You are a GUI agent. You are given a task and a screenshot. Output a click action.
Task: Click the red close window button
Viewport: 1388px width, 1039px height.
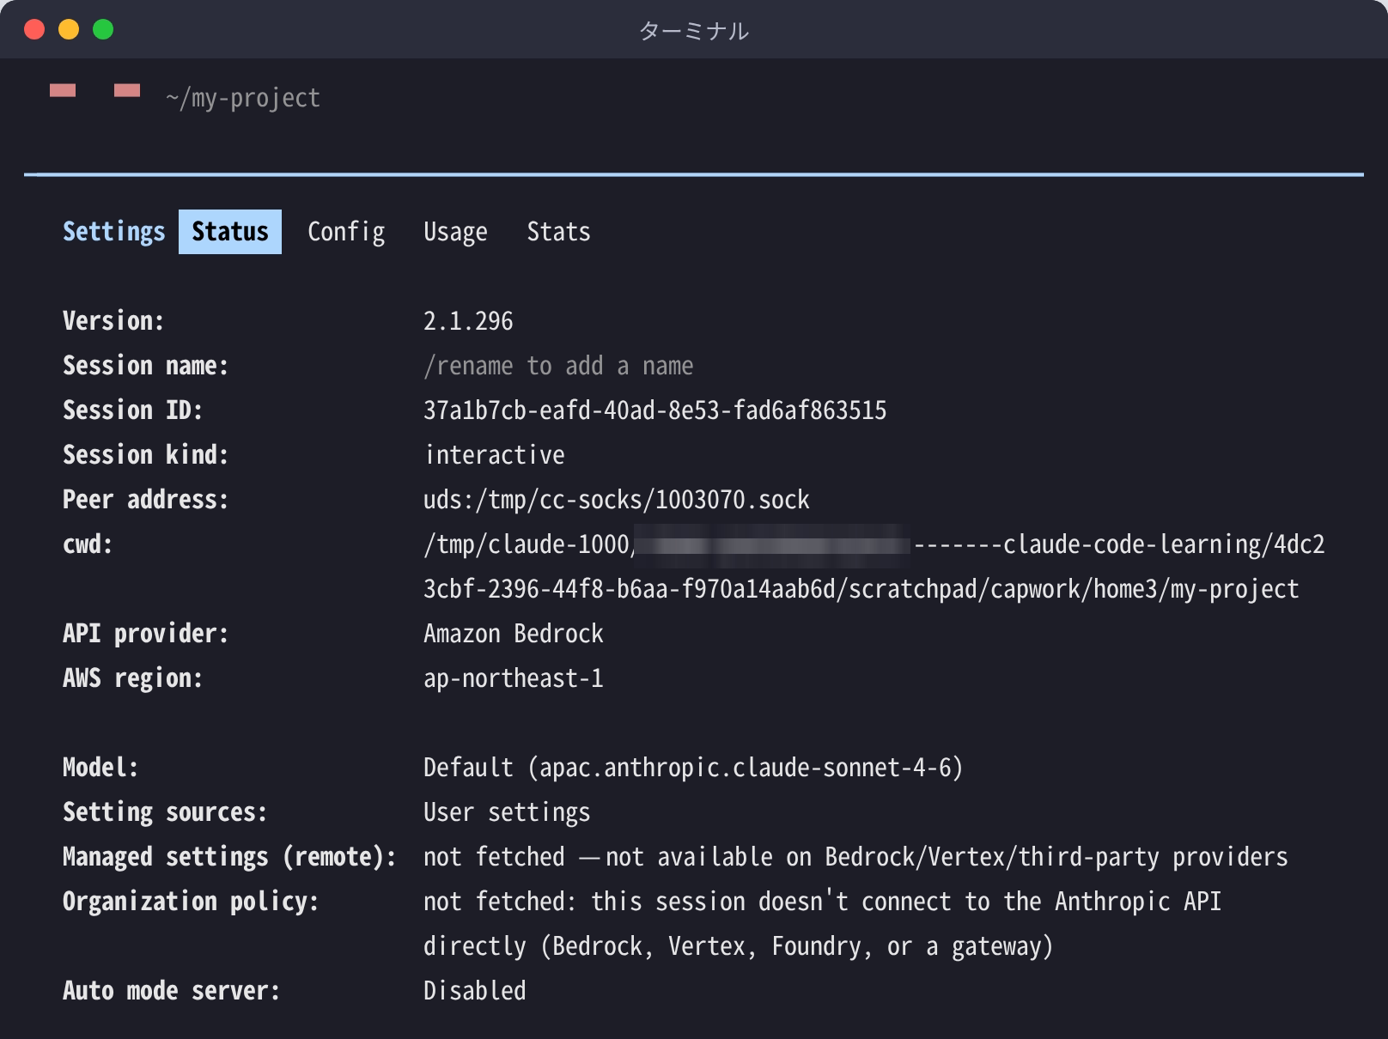[34, 29]
